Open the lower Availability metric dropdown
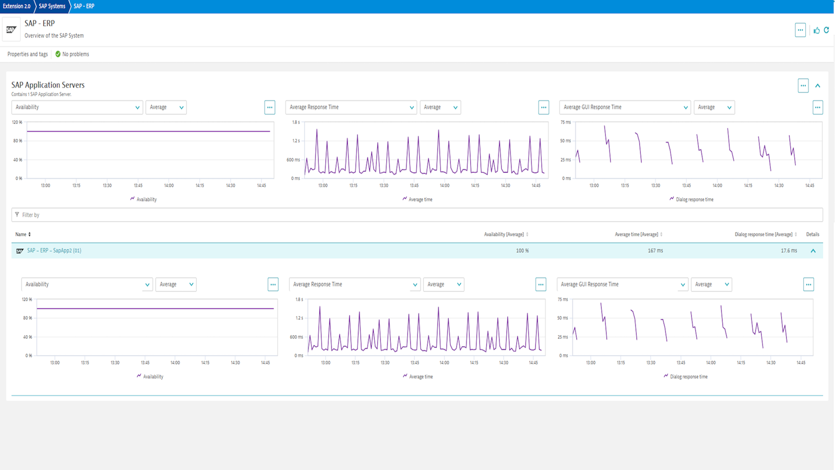Screen dimensions: 835x470 click(x=87, y=284)
